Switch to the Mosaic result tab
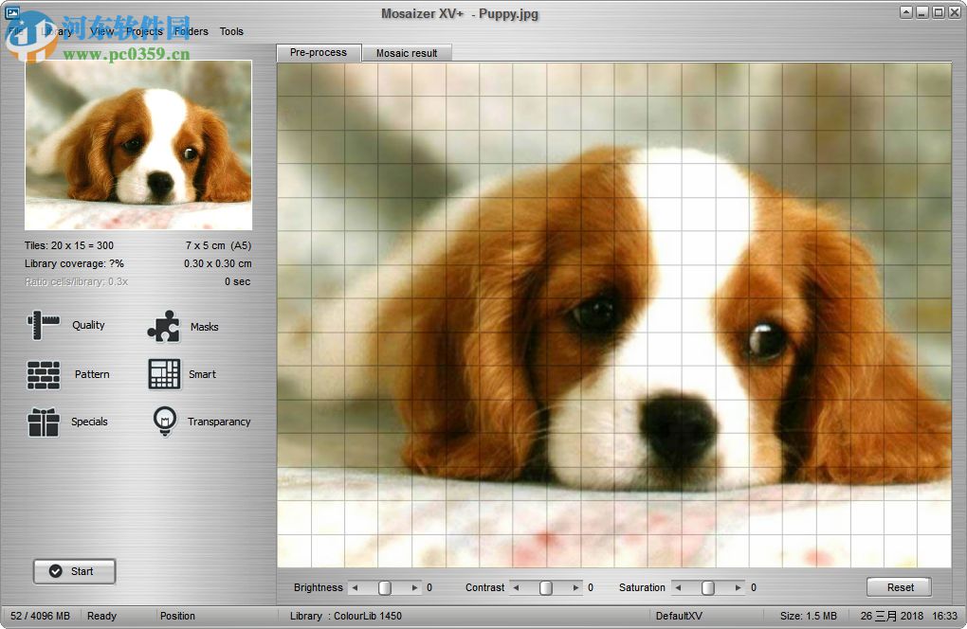 coord(407,53)
